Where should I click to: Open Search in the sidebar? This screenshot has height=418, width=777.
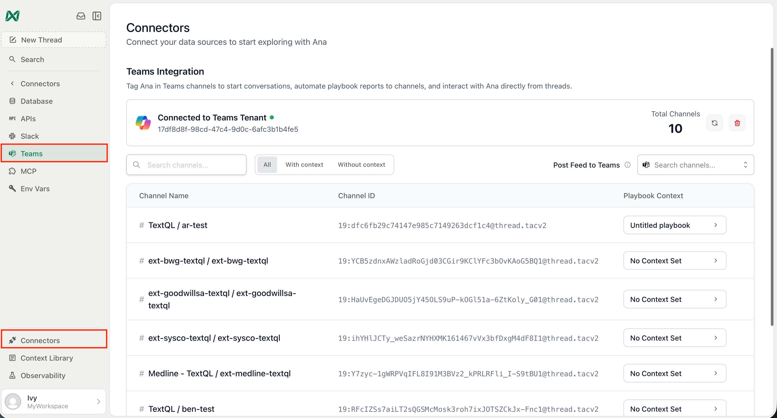click(54, 59)
